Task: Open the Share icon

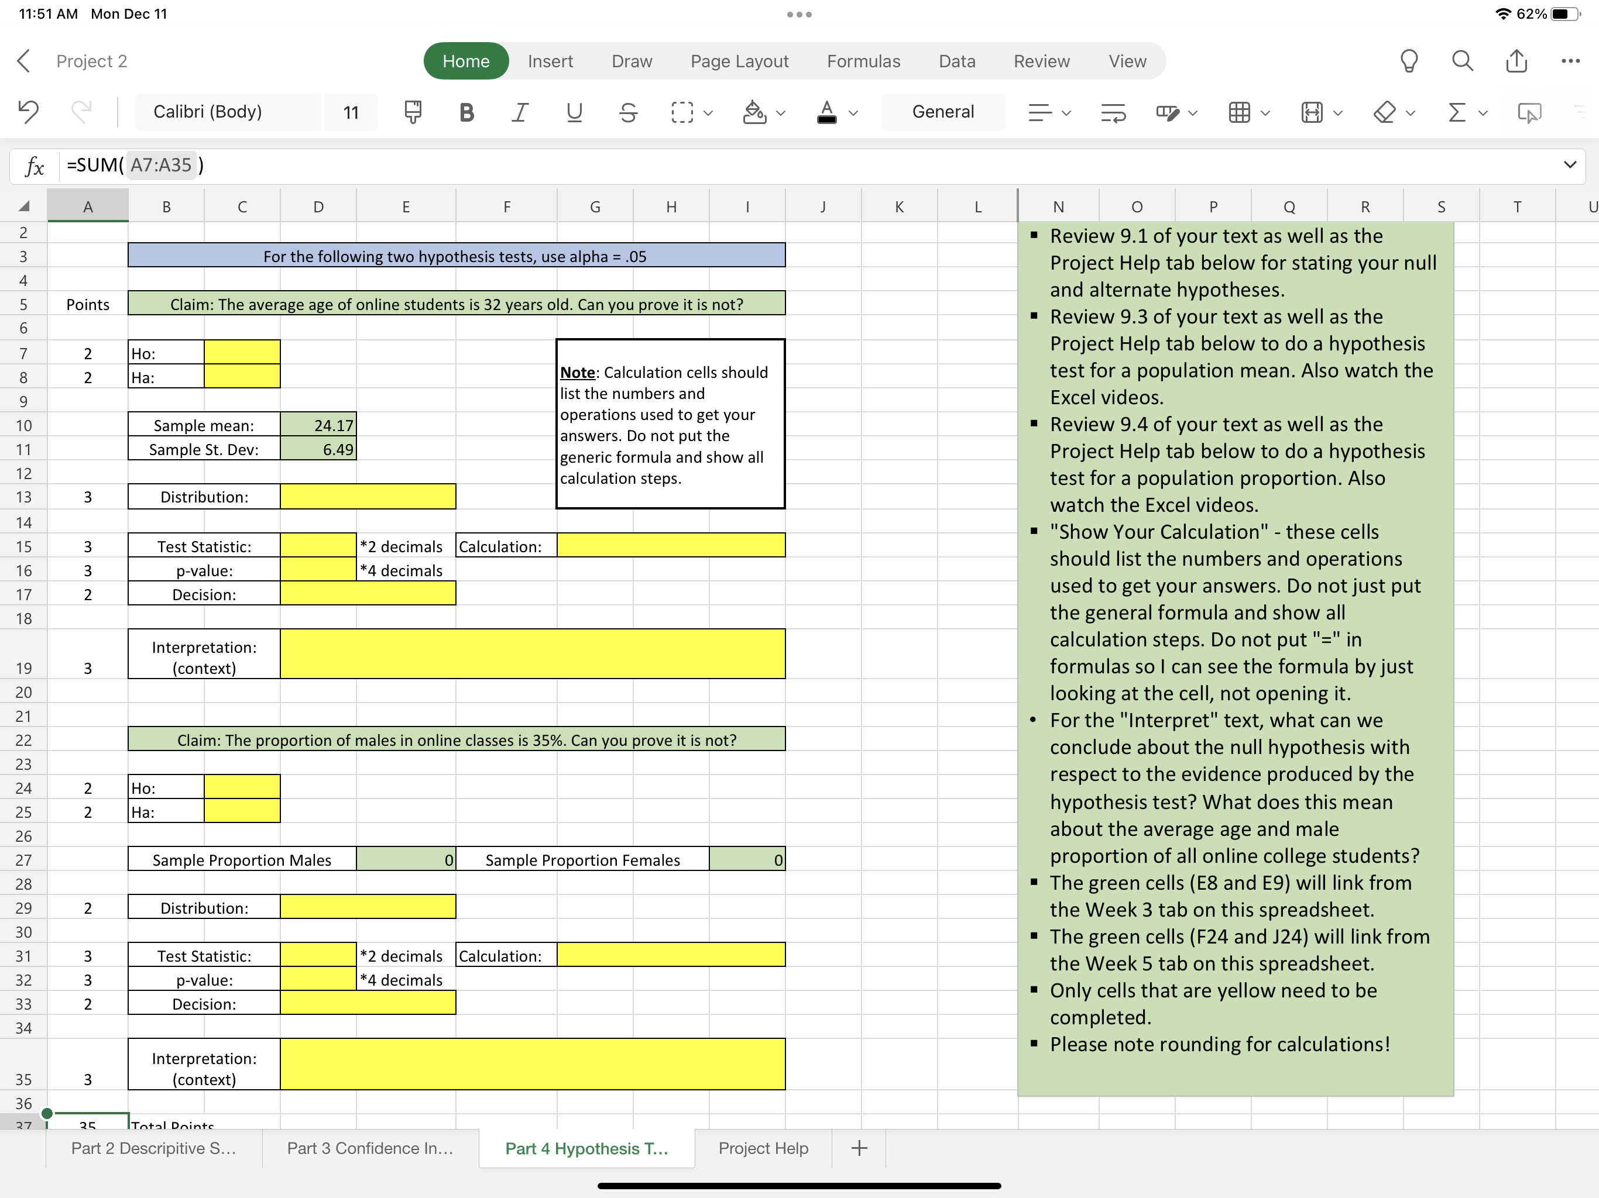Action: coord(1516,61)
